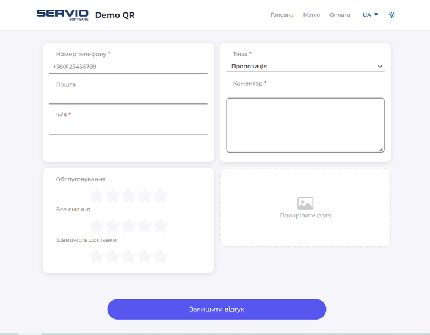Toggle the light/dark theme sun icon

tap(391, 15)
